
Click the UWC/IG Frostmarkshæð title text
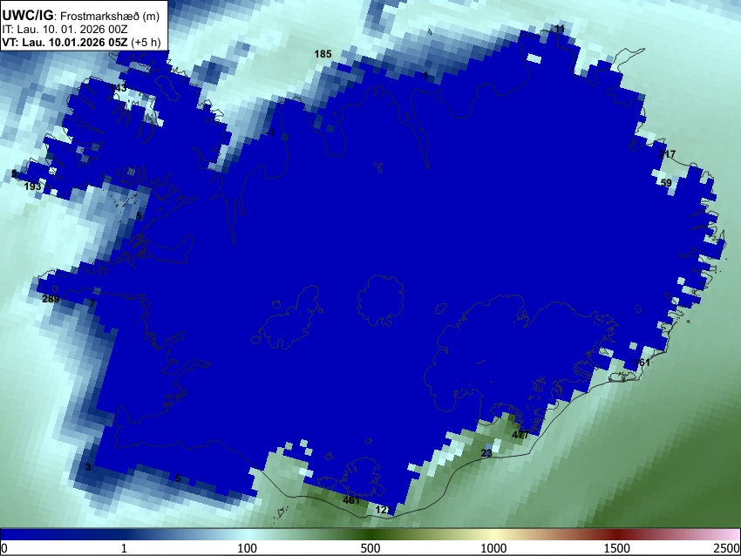tap(81, 16)
